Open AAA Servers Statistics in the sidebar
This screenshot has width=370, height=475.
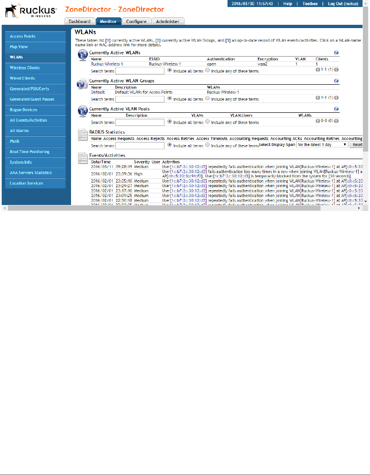click(x=36, y=173)
